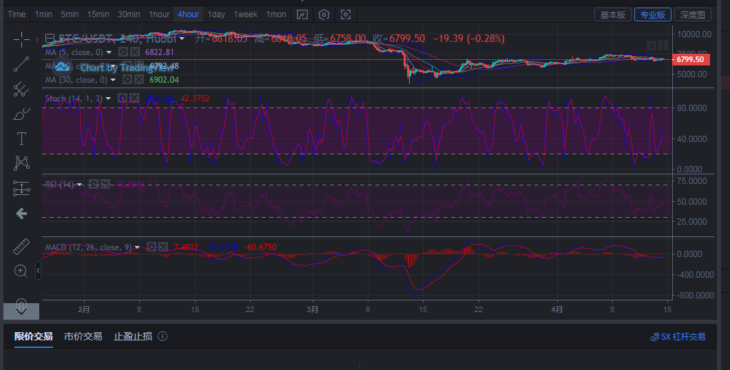Select the text annotation tool

21,138
